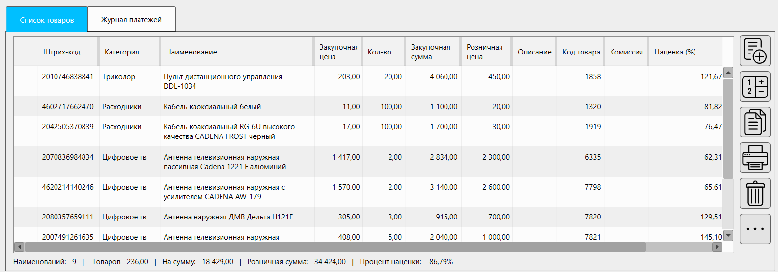Click horizontal scrollbar right arrow
Screen dimensions: 778x272
click(x=717, y=247)
